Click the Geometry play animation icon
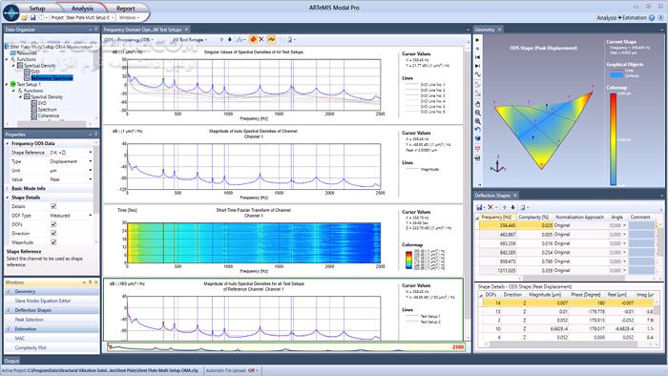 click(477, 40)
